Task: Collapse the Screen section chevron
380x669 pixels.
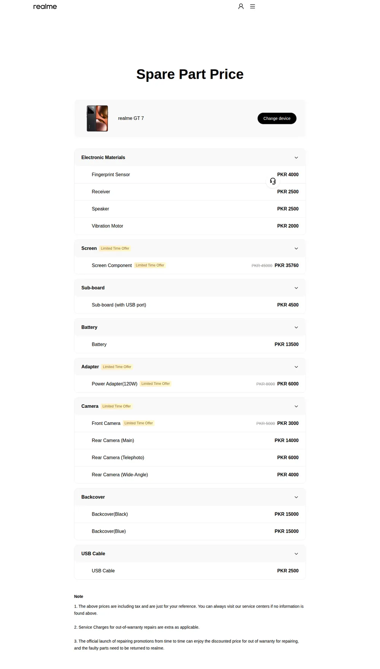Action: pyautogui.click(x=296, y=249)
